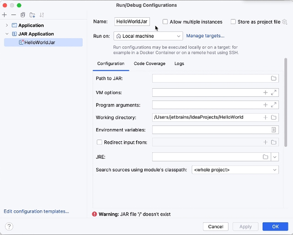293x235 pixels.
Task: Browse for the Working directory folder
Action: click(x=274, y=117)
